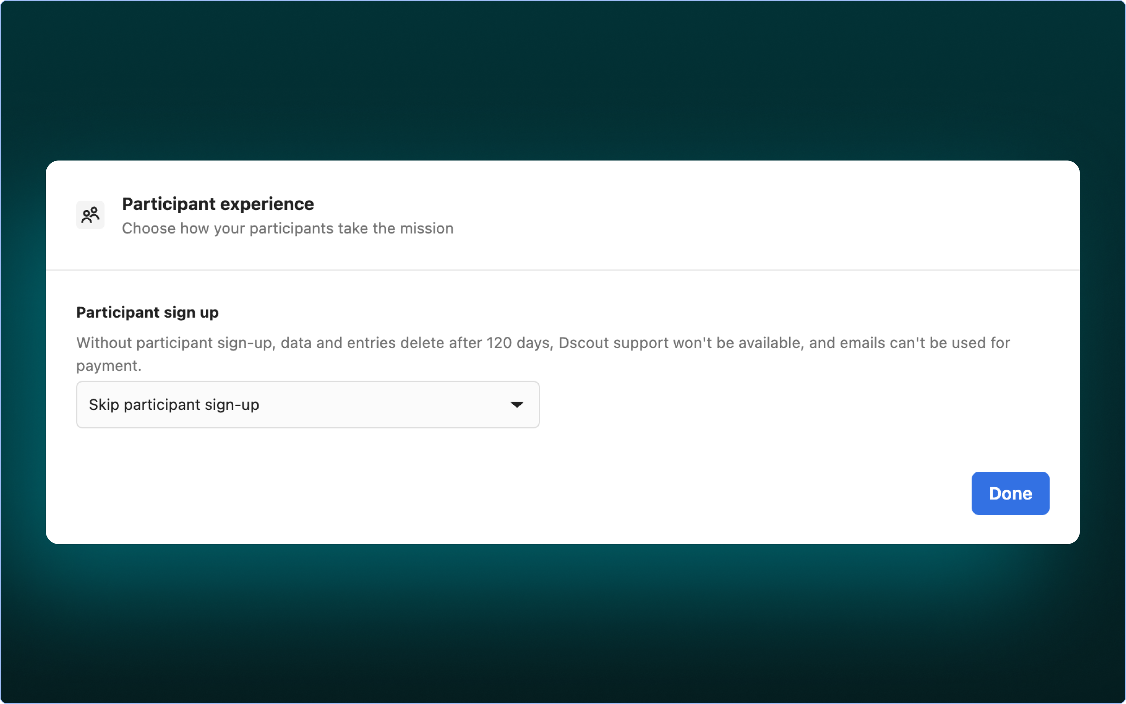Screen dimensions: 1126x704
Task: Click the participants group icon
Action: (x=90, y=215)
